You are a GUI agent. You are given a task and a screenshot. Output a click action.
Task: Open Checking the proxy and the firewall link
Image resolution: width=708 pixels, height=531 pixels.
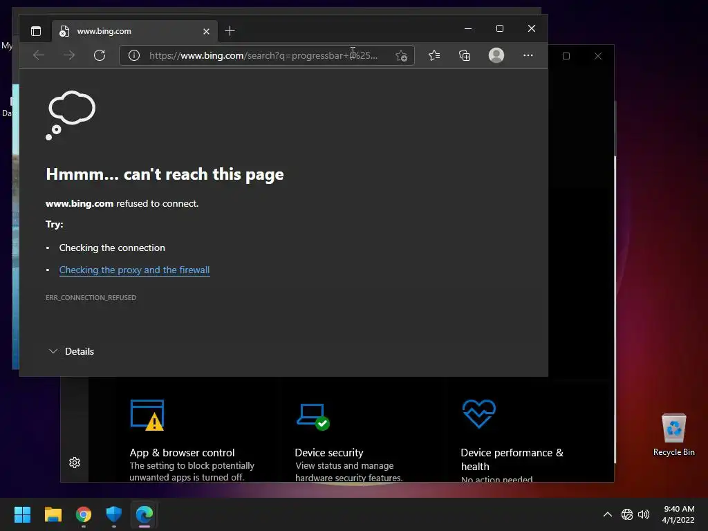pos(135,270)
